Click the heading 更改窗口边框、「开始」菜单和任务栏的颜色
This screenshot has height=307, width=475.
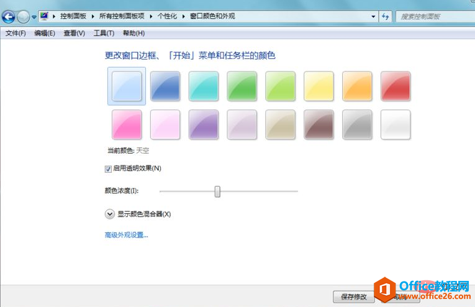190,55
